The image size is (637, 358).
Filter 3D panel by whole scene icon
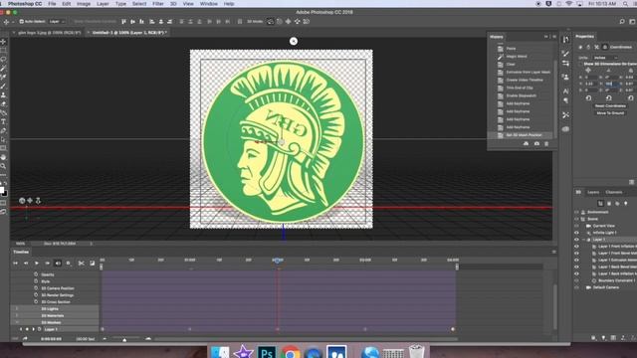(x=600, y=203)
